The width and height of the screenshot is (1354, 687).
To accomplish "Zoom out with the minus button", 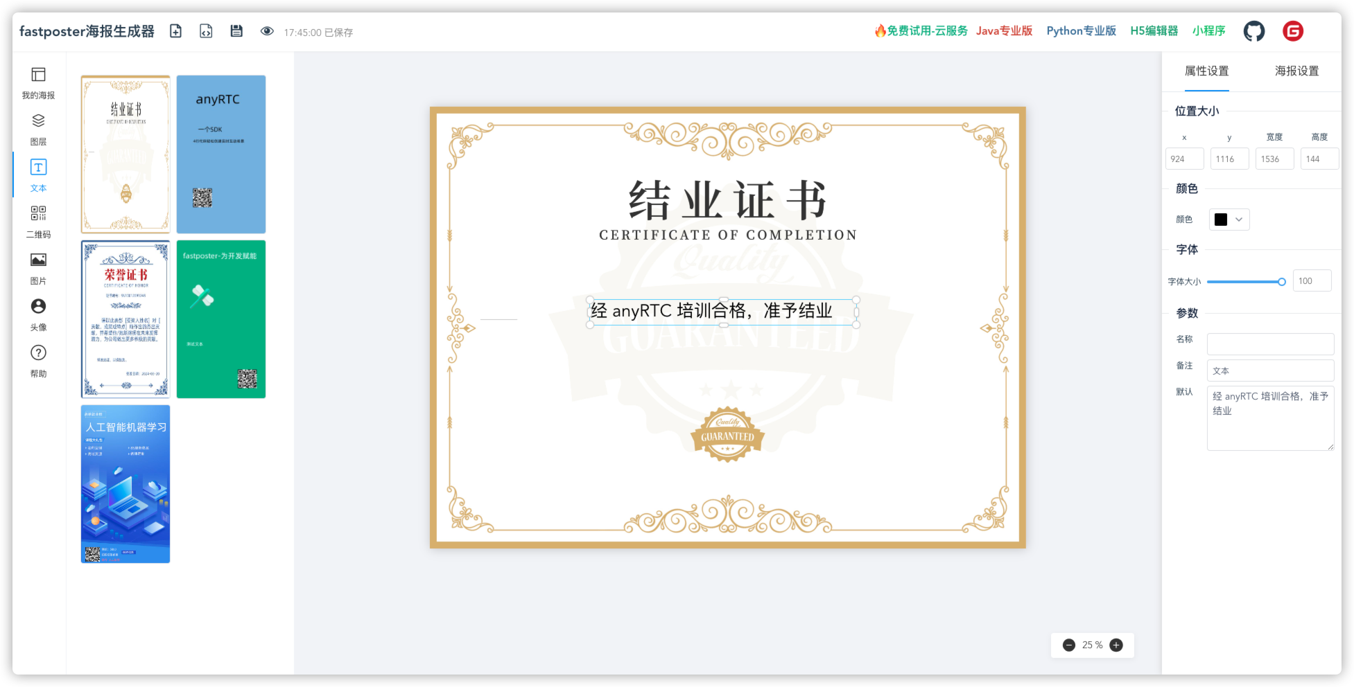I will click(1069, 645).
